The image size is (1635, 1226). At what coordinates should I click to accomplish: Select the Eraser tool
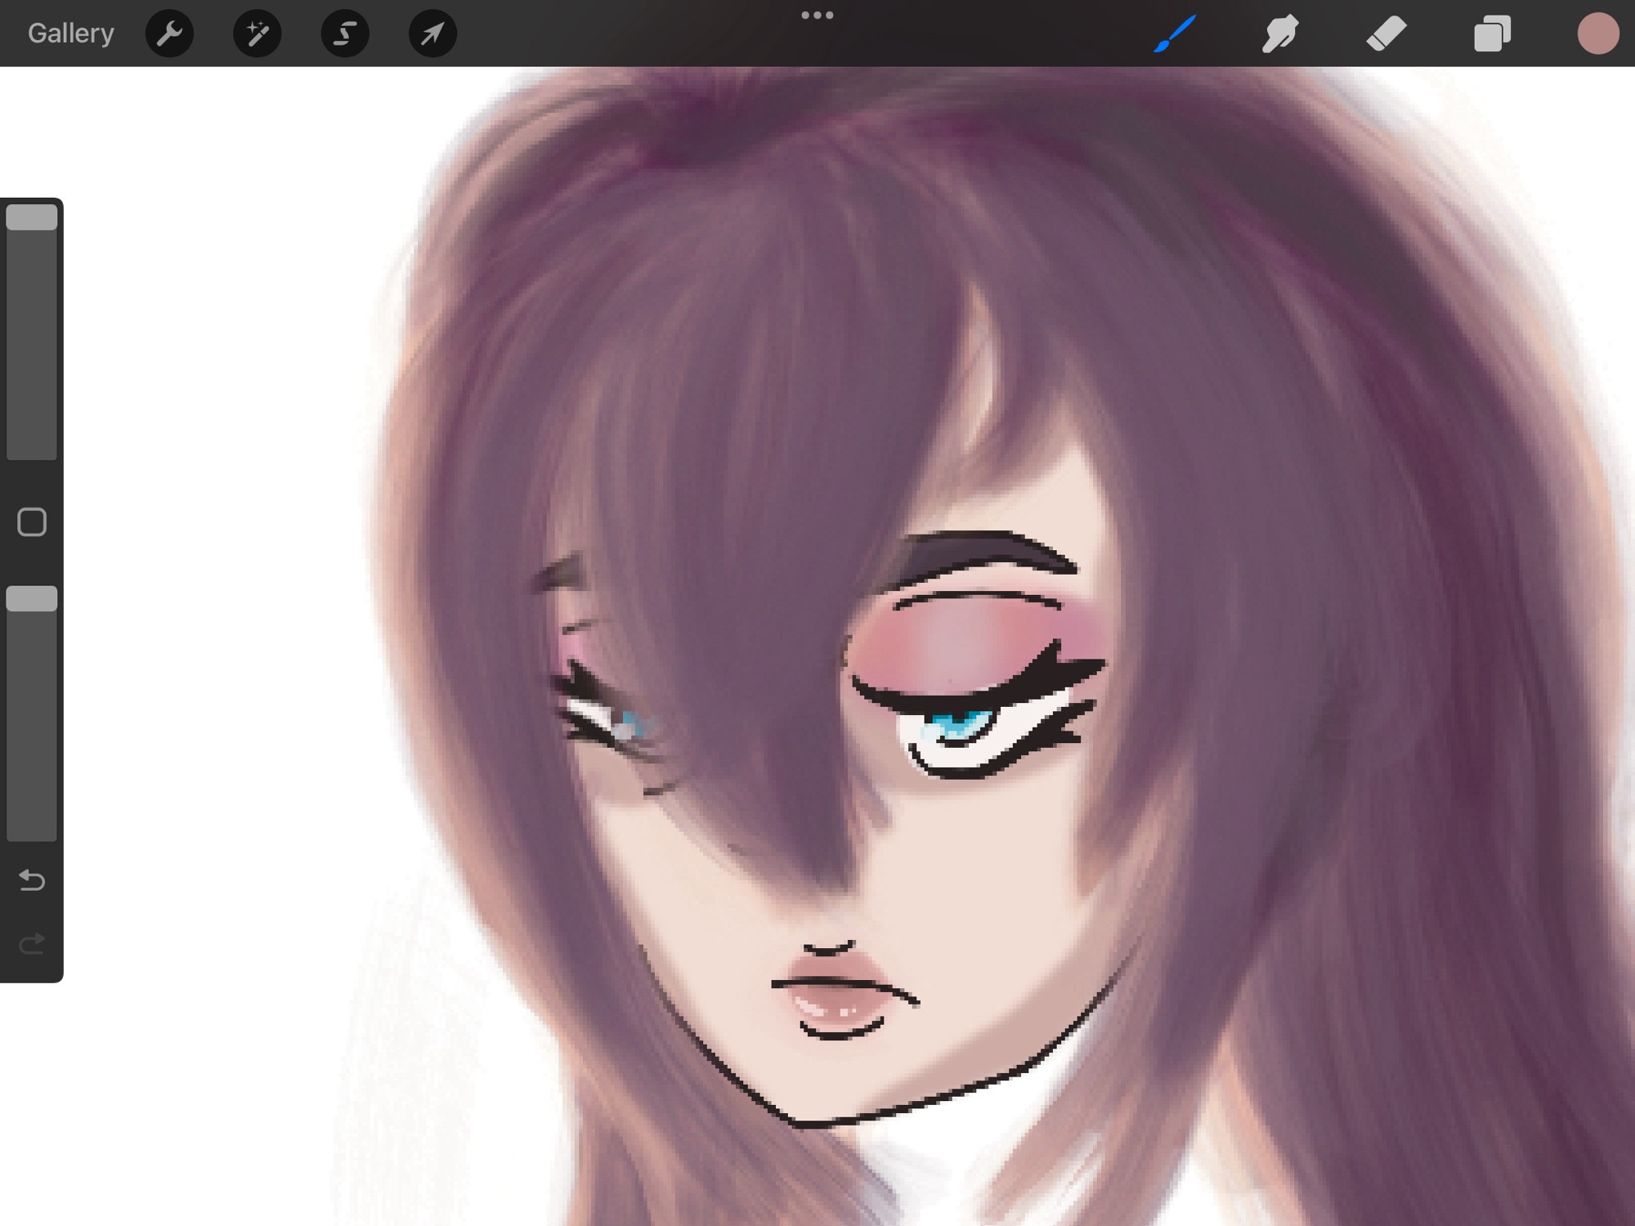1386,34
